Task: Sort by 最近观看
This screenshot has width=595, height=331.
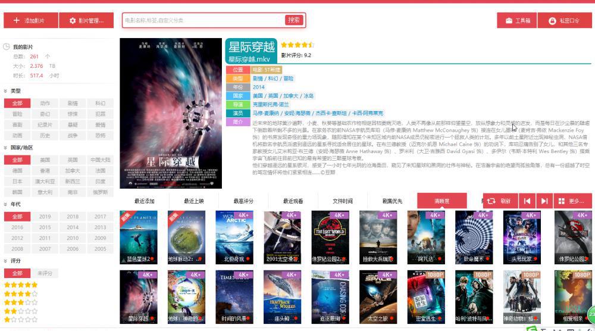Action: (x=293, y=201)
